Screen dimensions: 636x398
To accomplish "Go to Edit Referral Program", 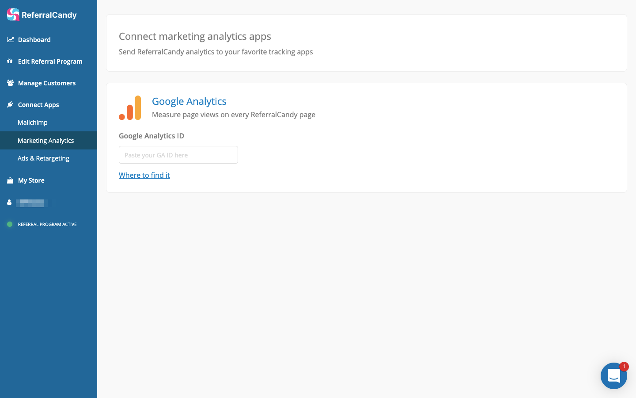I will tap(50, 61).
